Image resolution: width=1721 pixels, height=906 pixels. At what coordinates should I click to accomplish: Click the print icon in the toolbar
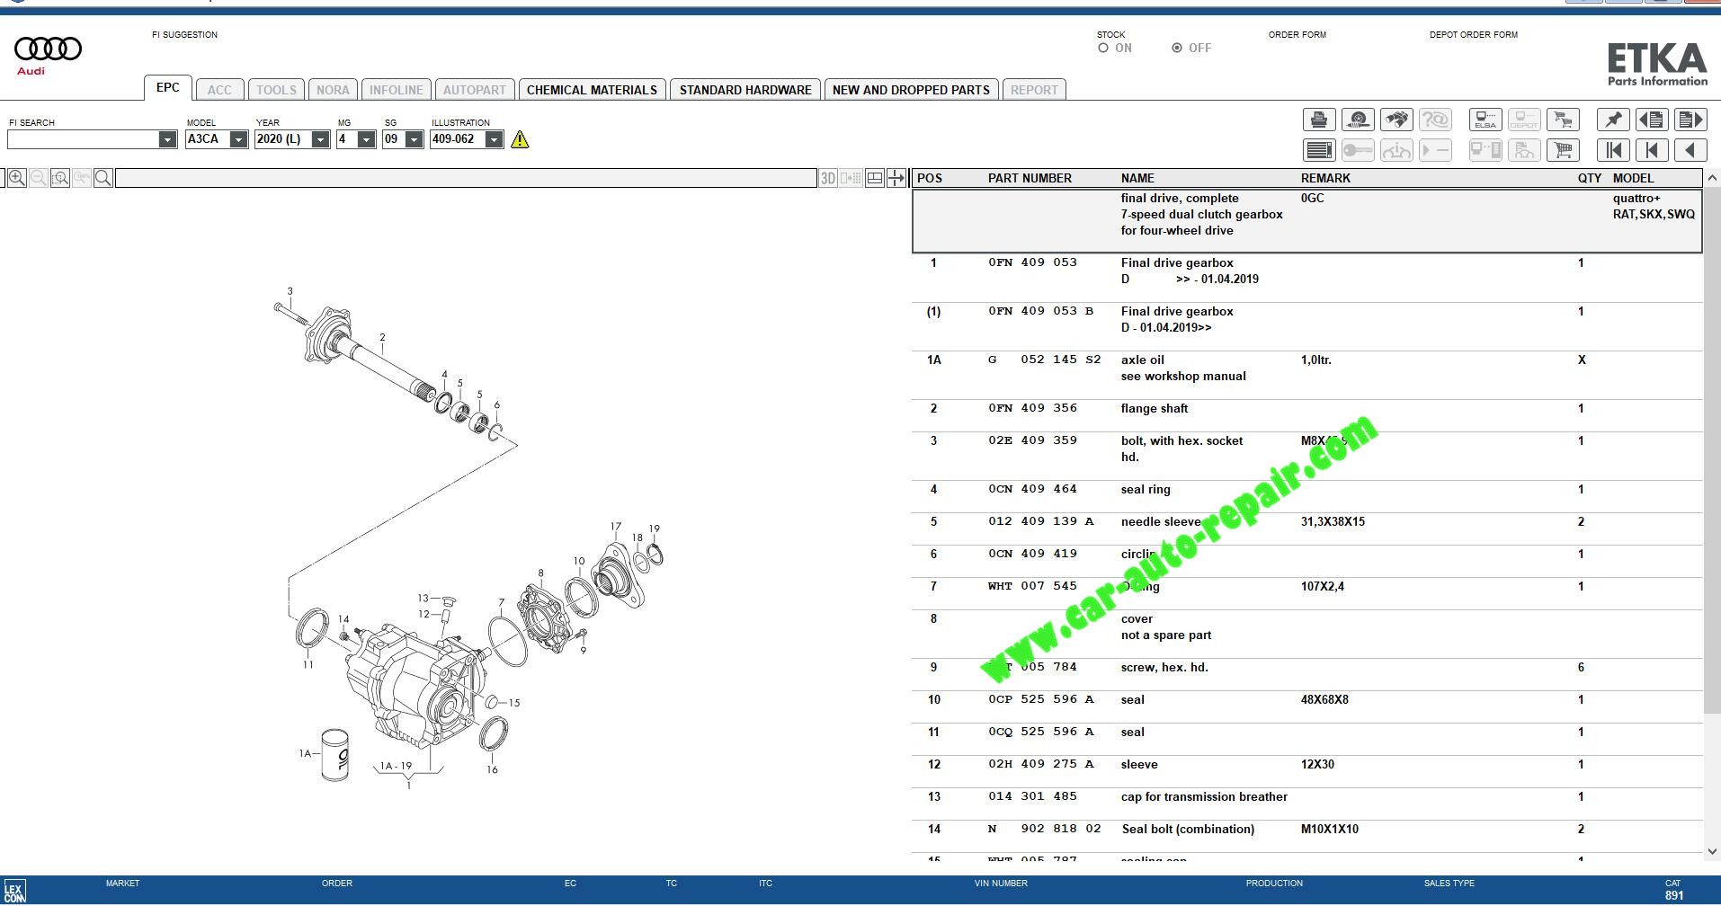click(1319, 120)
